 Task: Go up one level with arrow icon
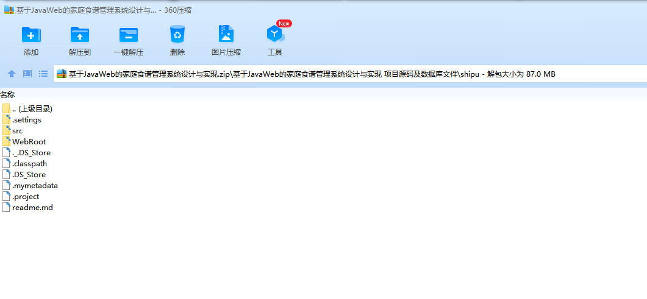12,74
